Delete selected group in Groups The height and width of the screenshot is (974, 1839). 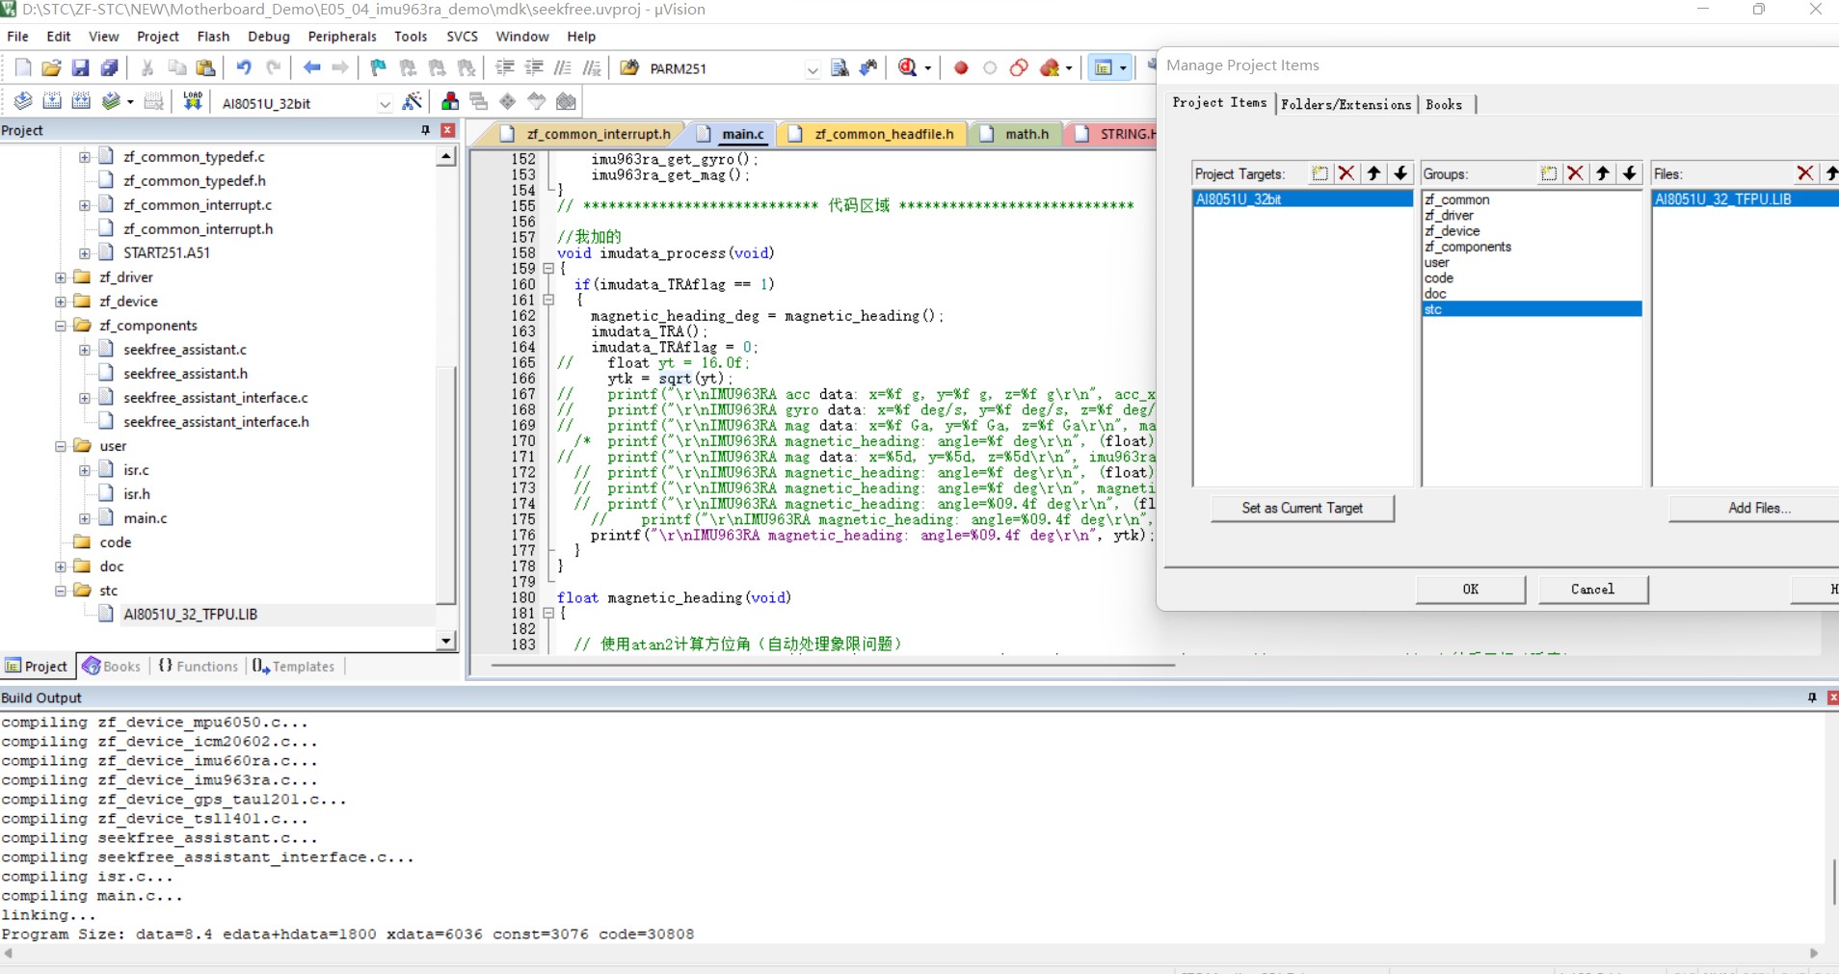pos(1576,173)
